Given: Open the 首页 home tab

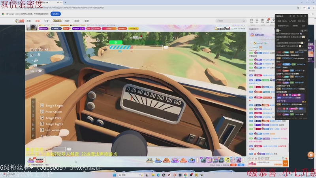Looking at the screenshot, I should coord(28,21).
